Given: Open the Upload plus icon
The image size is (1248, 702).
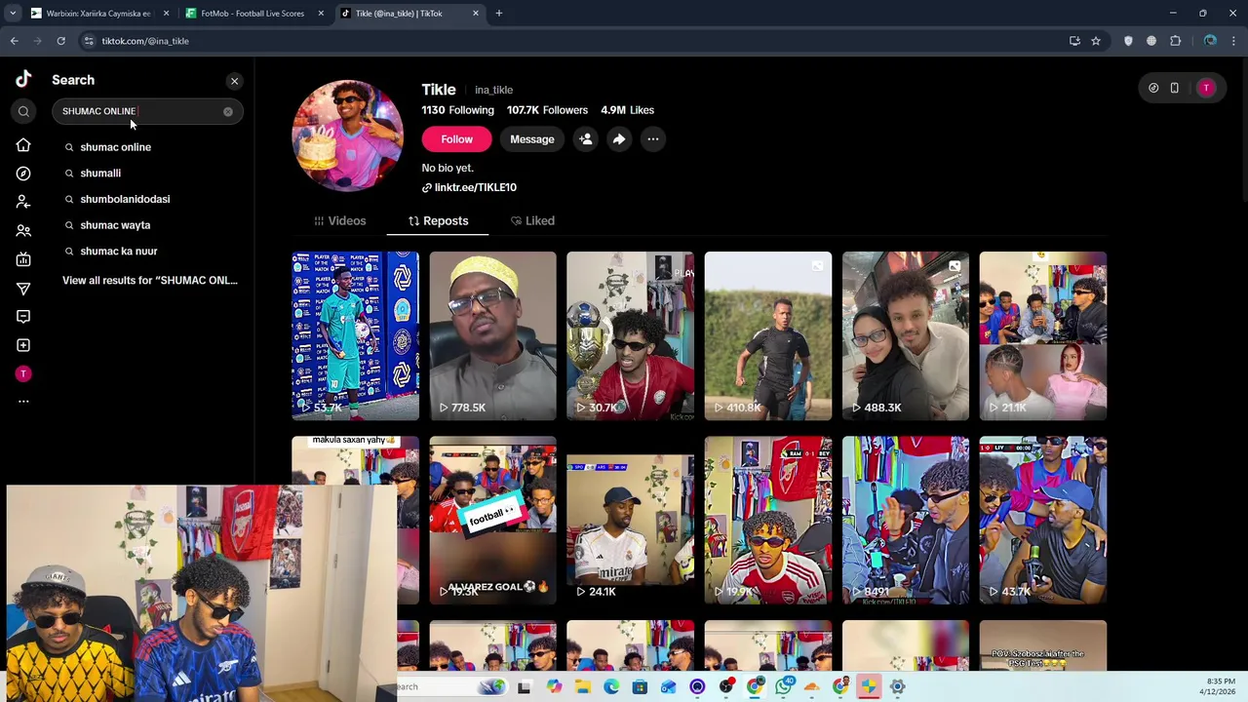Looking at the screenshot, I should point(23,345).
